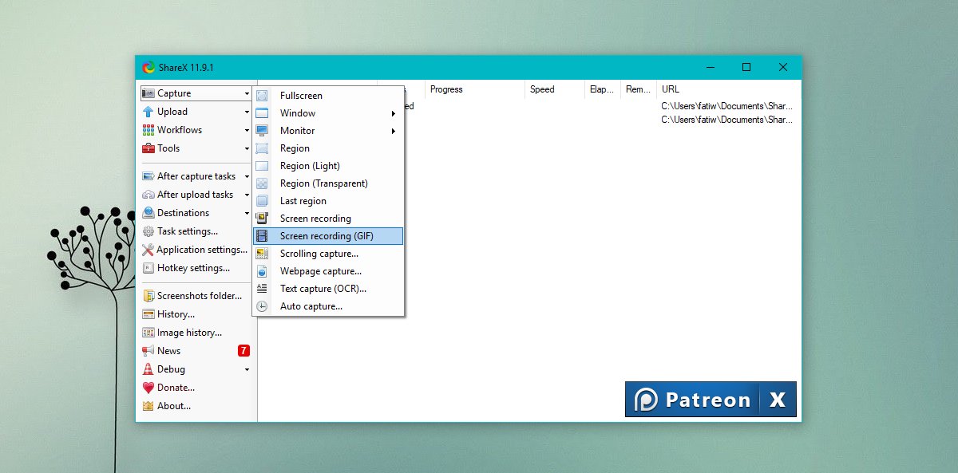Expand the Window submenu arrow
The image size is (958, 473).
(x=394, y=113)
